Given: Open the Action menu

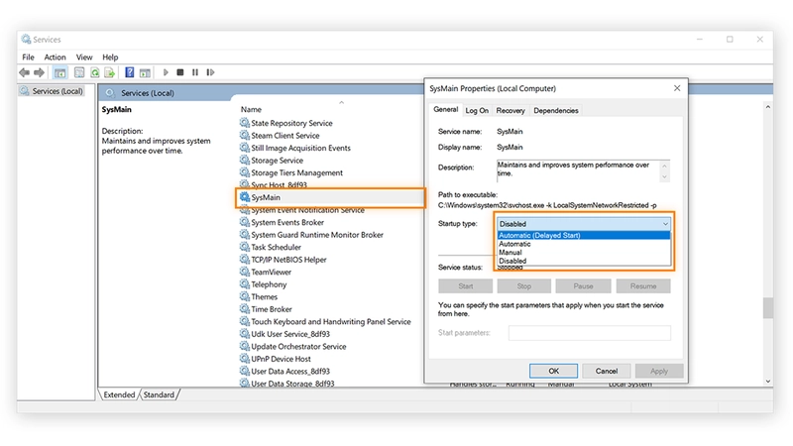Looking at the screenshot, I should (x=56, y=57).
